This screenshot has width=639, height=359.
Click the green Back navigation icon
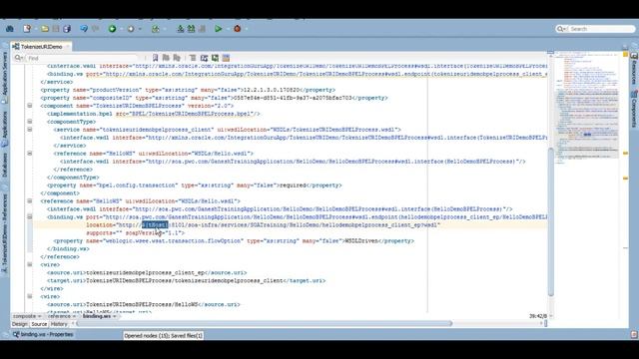tap(112, 29)
